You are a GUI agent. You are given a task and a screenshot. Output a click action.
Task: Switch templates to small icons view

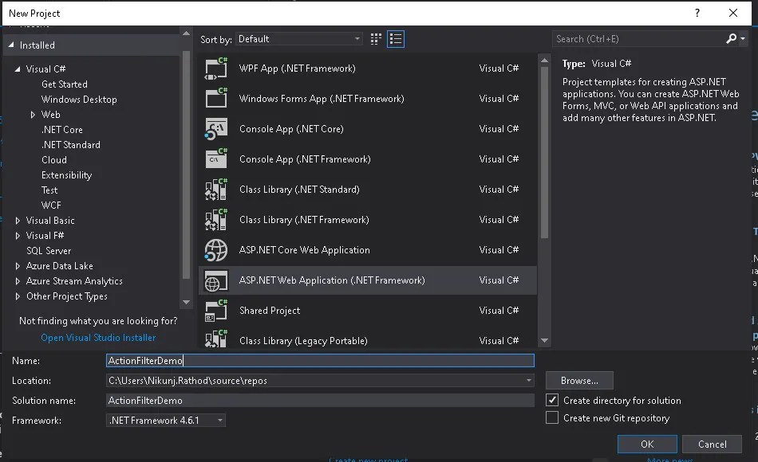point(375,38)
